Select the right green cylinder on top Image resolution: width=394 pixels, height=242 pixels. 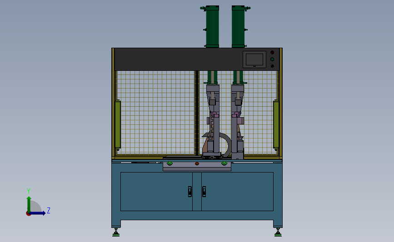coord(238,27)
